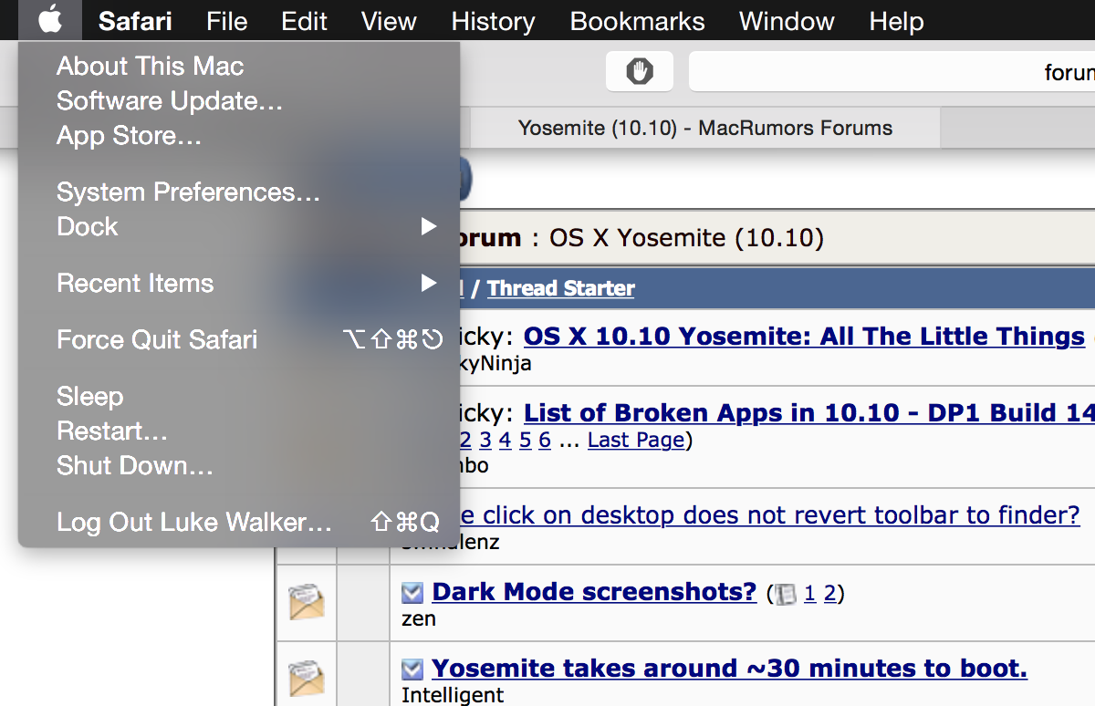Open the Edit menu
The width and height of the screenshot is (1095, 706).
coord(304,21)
